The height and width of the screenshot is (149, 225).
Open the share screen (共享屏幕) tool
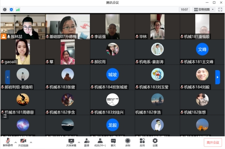[x=71, y=142]
